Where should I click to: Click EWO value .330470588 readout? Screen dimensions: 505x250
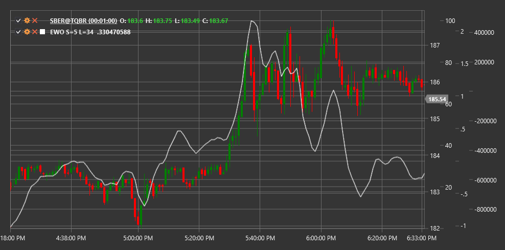click(113, 32)
